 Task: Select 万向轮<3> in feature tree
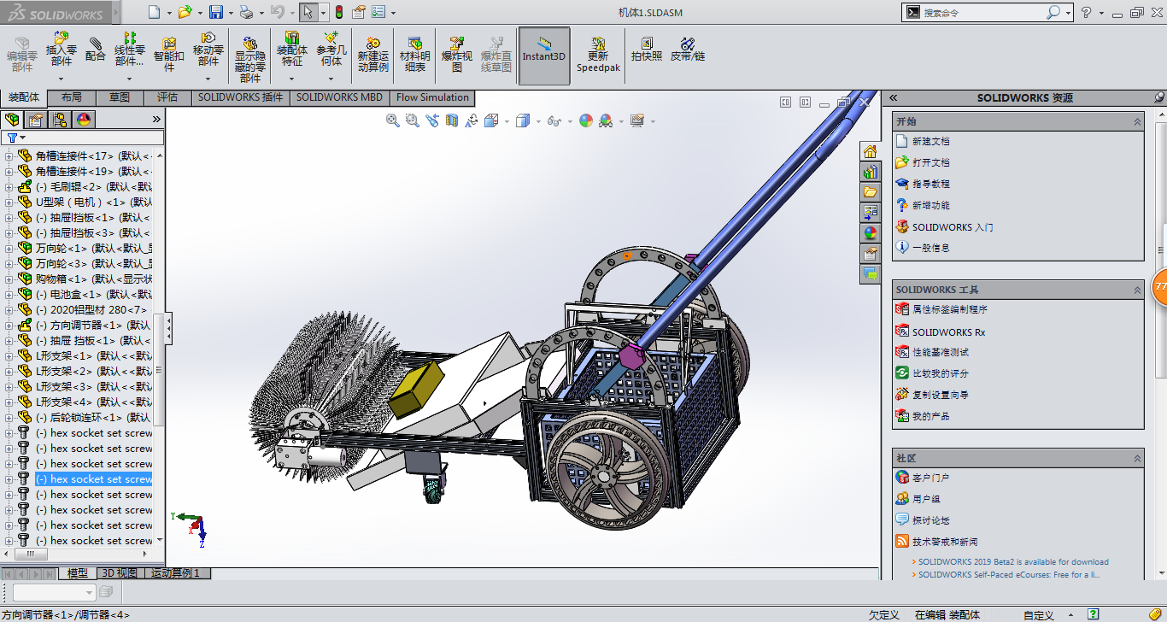[96, 264]
